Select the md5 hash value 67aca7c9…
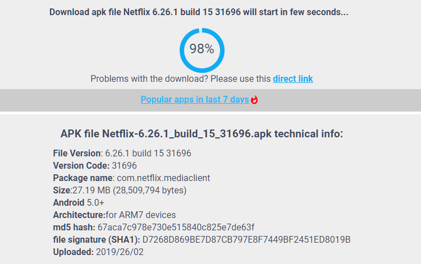The width and height of the screenshot is (421, 264). [x=176, y=227]
